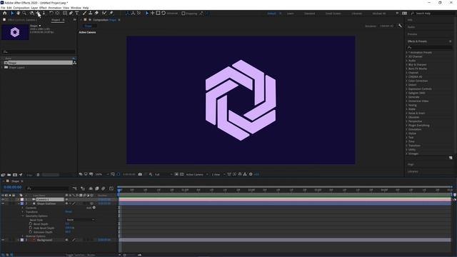Select the Type text tool
Viewport: 457px width, 257px height.
click(77, 13)
